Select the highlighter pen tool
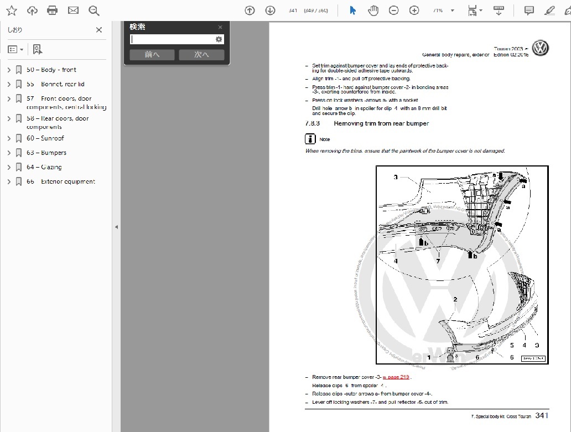This screenshot has height=432, width=571. point(549,11)
